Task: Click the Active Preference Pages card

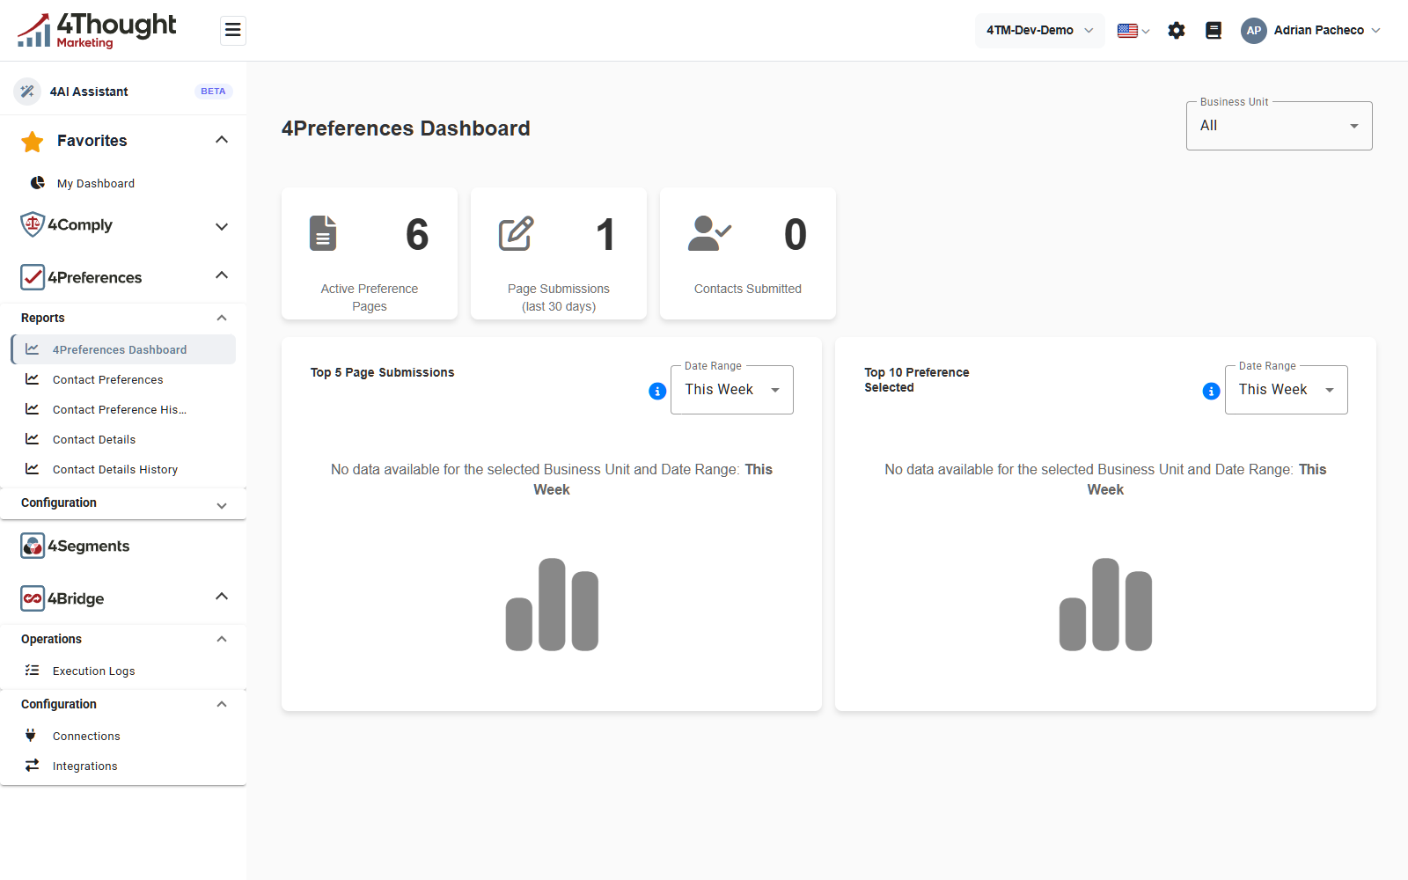Action: 370,253
